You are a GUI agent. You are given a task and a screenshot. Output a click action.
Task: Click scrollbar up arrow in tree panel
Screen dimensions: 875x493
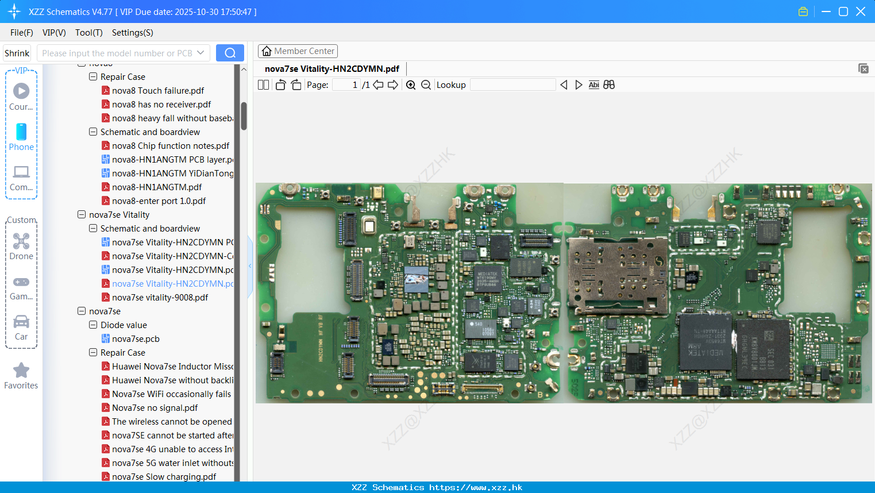pos(244,69)
